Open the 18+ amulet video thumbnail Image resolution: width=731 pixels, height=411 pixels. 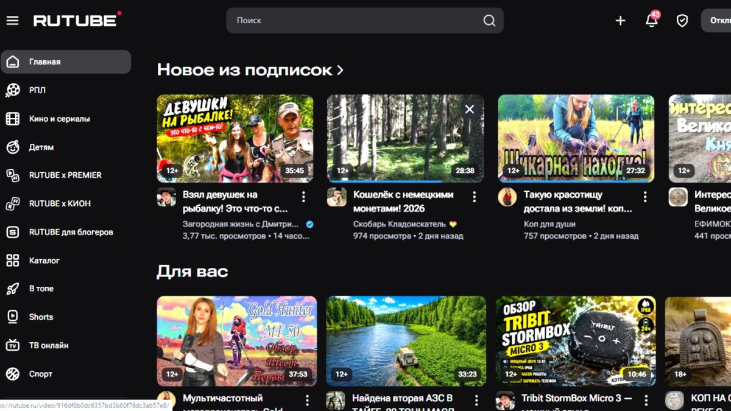pyautogui.click(x=698, y=341)
